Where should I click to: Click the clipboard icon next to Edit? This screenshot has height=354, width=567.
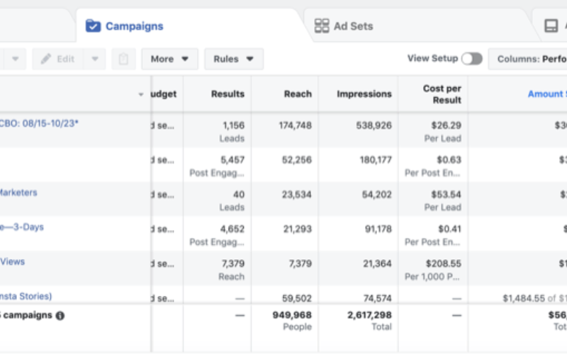[123, 59]
